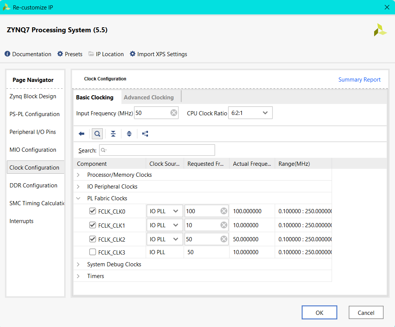This screenshot has width=395, height=327.
Task: Click the Collapse All toolbar icon
Action: click(x=113, y=134)
